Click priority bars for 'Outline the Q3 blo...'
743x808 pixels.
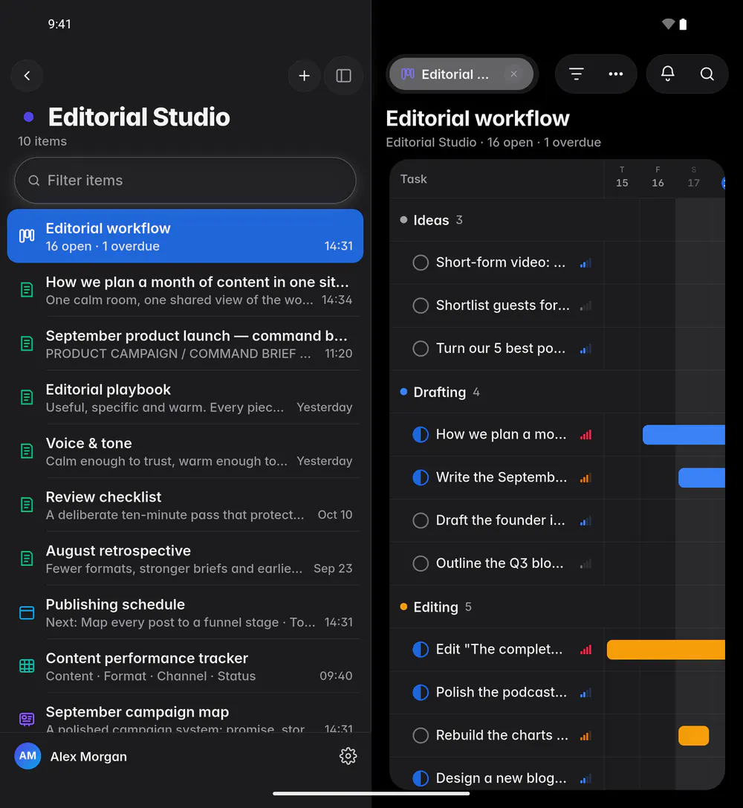tap(585, 564)
